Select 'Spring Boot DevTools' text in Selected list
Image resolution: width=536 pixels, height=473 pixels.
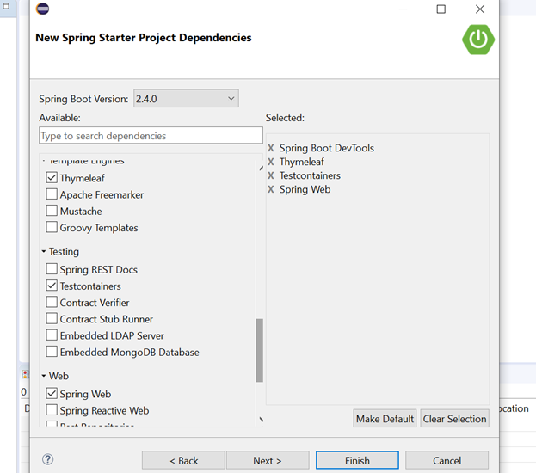326,148
